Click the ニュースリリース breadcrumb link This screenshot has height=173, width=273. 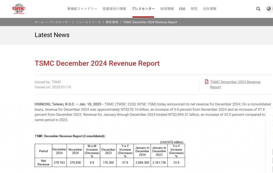point(88,22)
